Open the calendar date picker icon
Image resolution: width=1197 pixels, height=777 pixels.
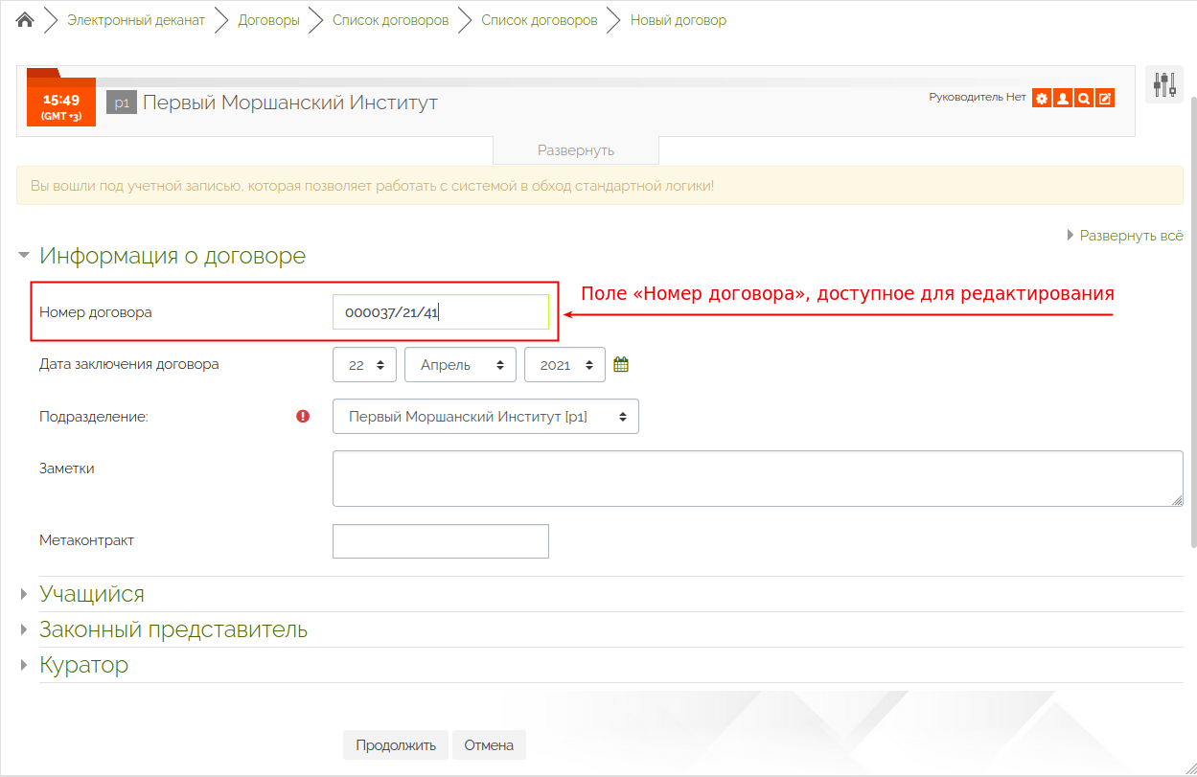pos(621,364)
